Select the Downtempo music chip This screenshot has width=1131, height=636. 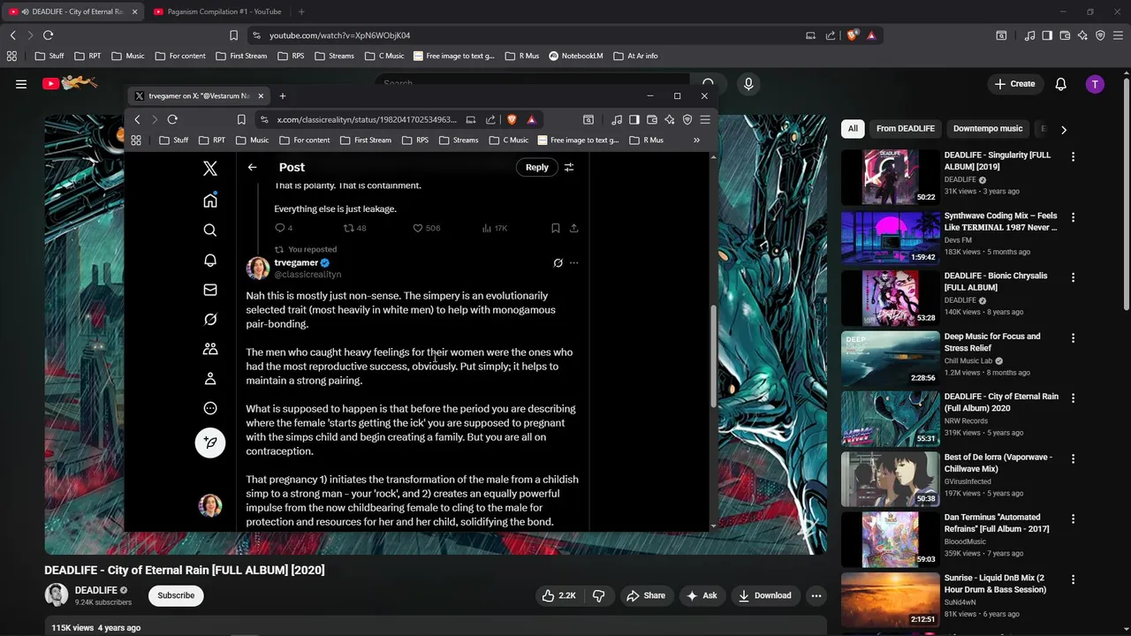[x=988, y=129]
